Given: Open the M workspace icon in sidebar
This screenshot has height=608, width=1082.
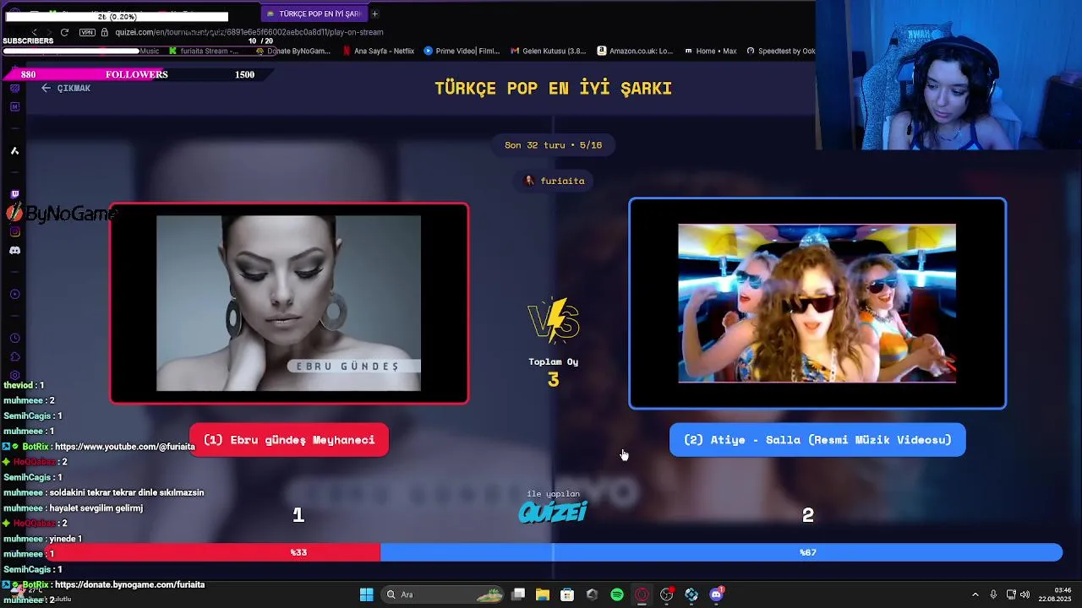Looking at the screenshot, I should pos(14,106).
